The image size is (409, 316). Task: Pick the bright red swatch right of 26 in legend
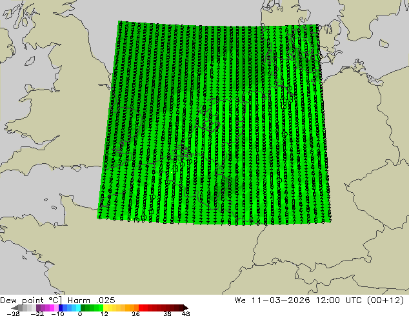click(x=141, y=308)
